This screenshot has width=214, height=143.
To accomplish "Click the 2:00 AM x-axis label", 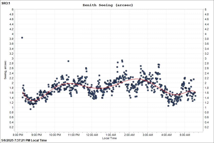I will (129, 135).
